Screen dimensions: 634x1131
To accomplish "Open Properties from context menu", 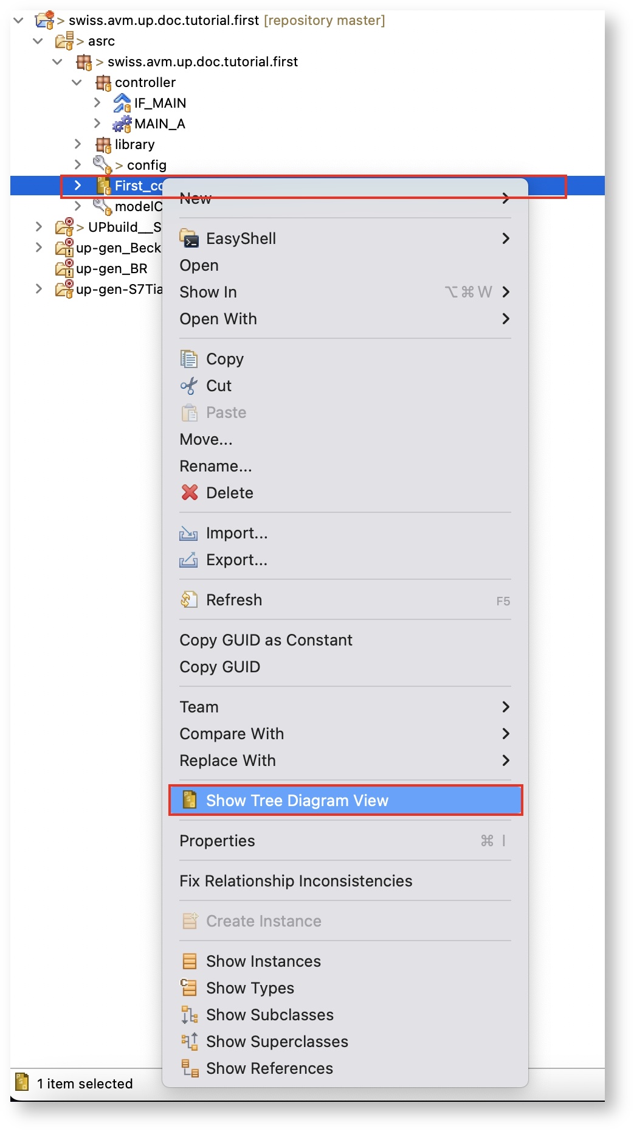I will [x=217, y=841].
